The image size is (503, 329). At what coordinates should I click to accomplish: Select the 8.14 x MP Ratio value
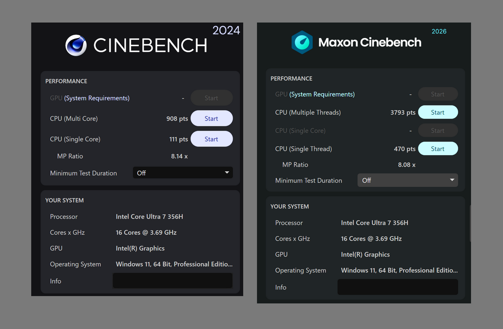tap(180, 156)
